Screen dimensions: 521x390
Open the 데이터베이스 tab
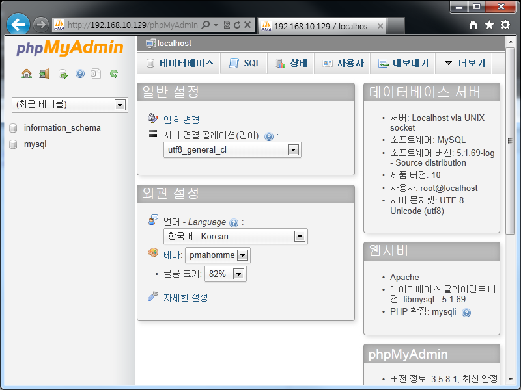tap(180, 63)
